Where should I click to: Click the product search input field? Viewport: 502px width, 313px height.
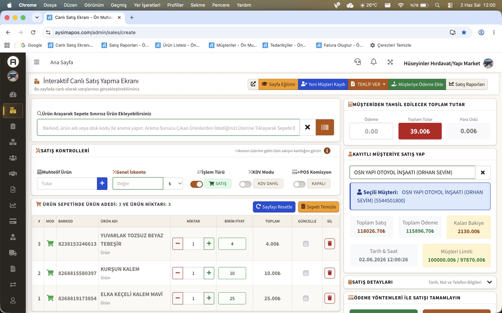pos(168,127)
